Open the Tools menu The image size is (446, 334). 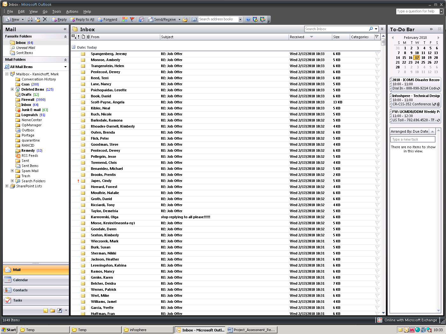coord(57,11)
